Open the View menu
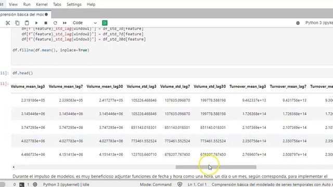This screenshot has width=333, height=187. pos(13,5)
